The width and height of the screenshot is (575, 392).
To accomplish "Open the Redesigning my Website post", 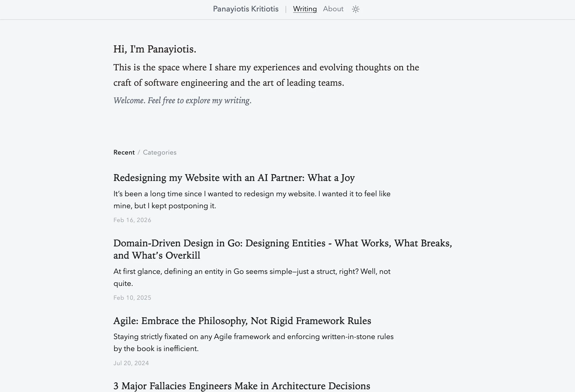I will click(234, 178).
